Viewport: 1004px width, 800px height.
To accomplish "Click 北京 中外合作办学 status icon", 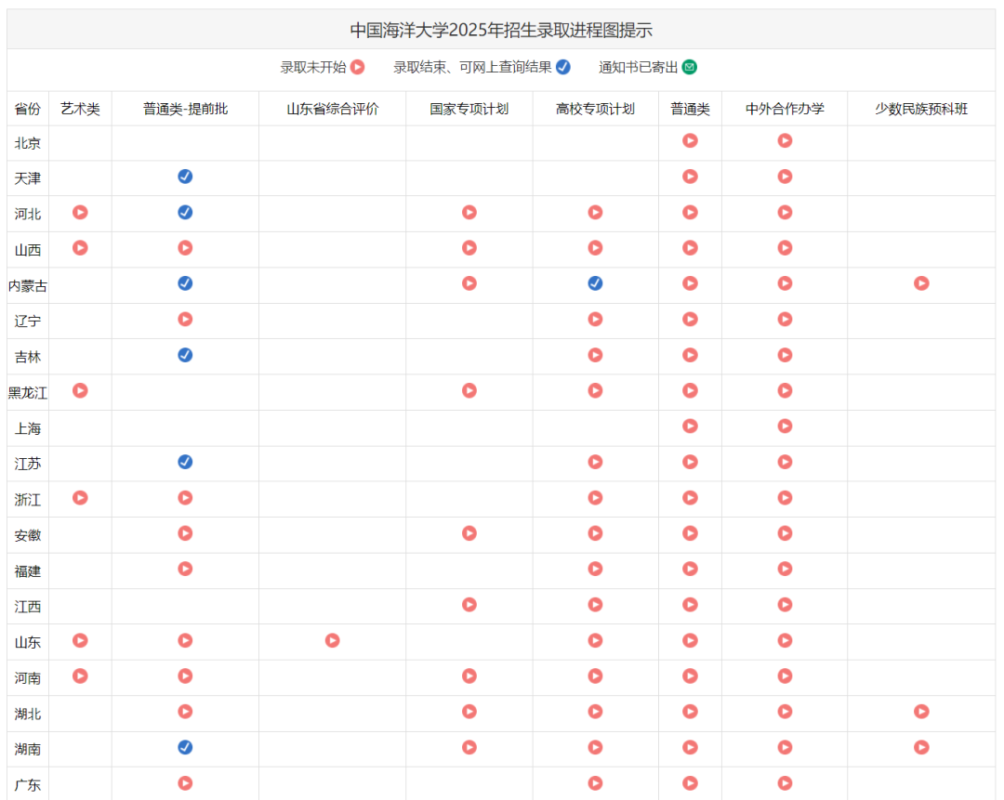I will coord(785,141).
